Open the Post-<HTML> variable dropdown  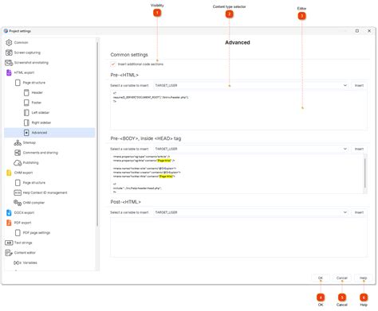coord(251,212)
